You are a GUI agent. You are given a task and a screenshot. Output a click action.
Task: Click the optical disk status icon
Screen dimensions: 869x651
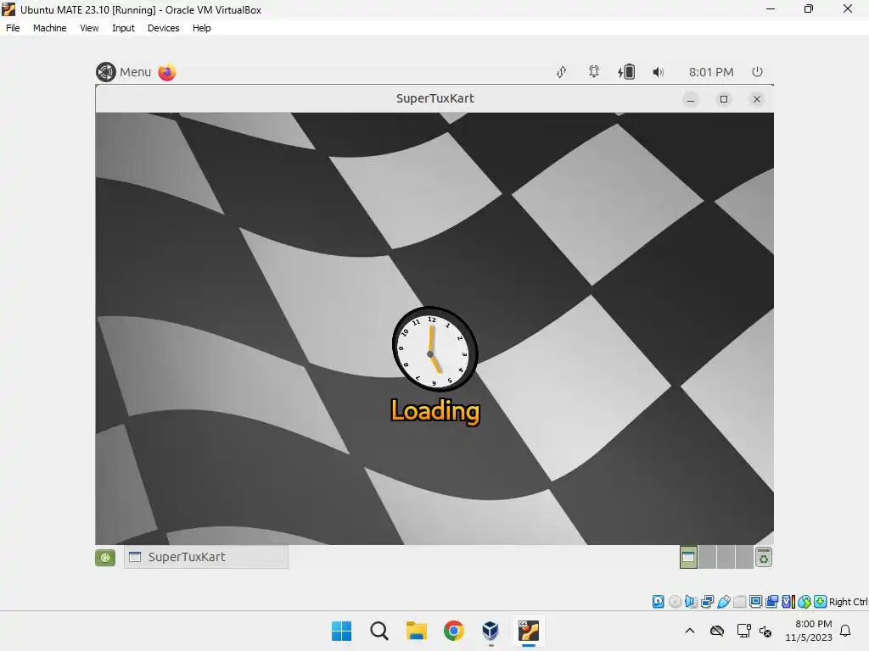675,602
